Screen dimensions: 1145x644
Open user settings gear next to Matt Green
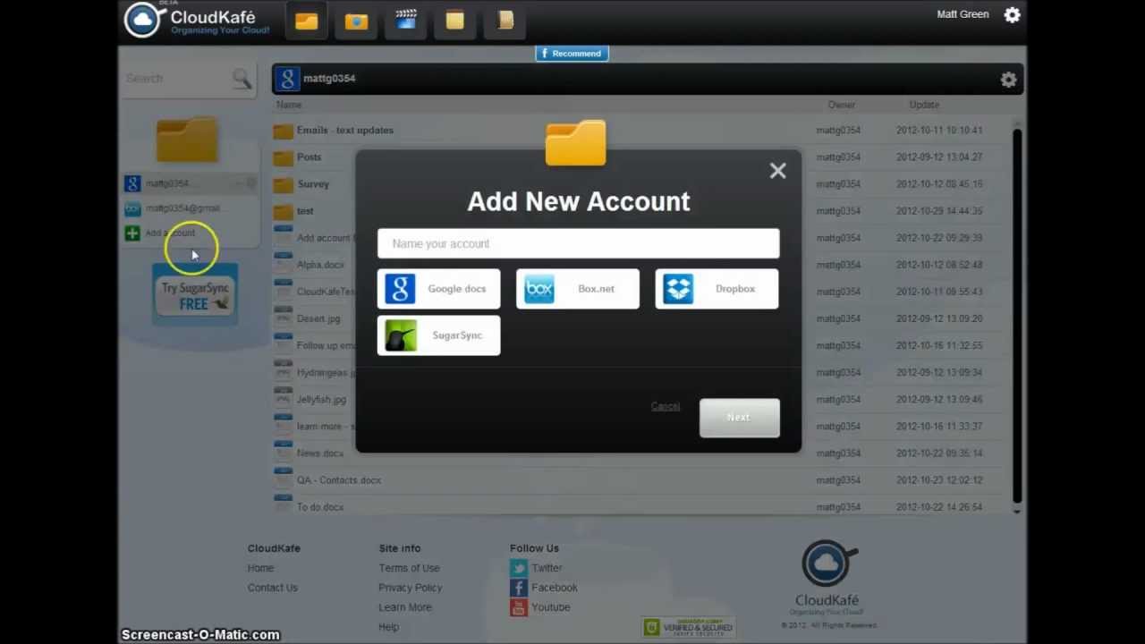1012,14
